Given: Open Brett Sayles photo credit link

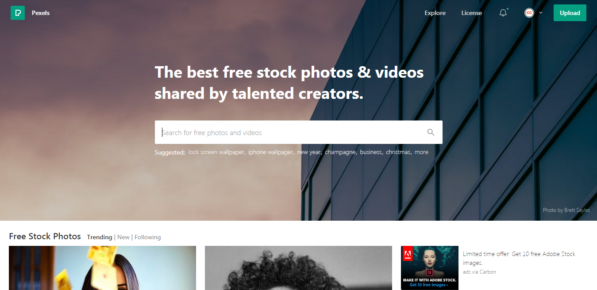Looking at the screenshot, I should click(566, 210).
